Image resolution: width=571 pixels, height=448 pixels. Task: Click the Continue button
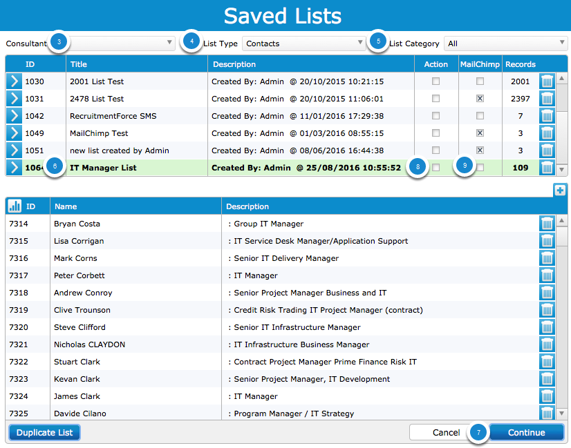point(527,432)
